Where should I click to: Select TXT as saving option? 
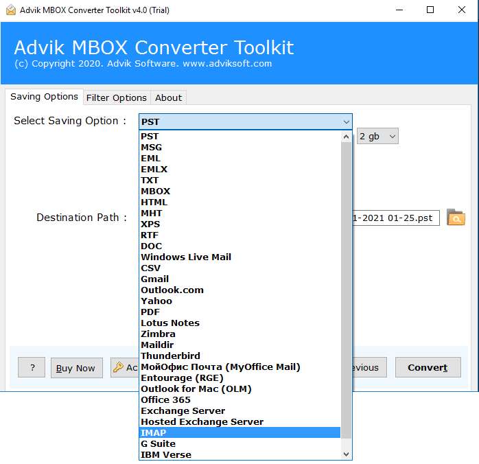(239, 181)
